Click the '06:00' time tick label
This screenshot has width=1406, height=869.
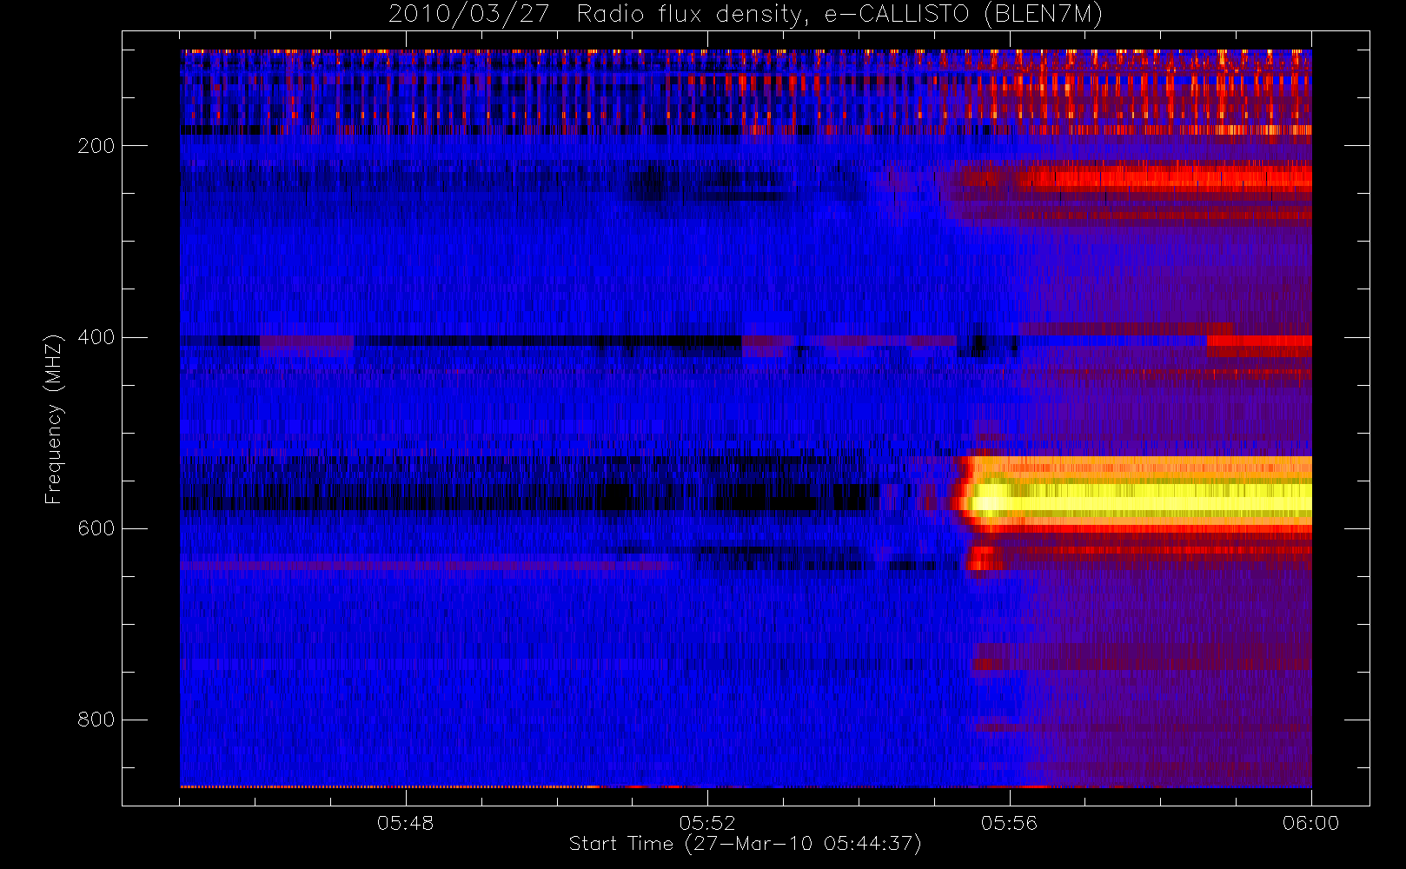[1310, 823]
